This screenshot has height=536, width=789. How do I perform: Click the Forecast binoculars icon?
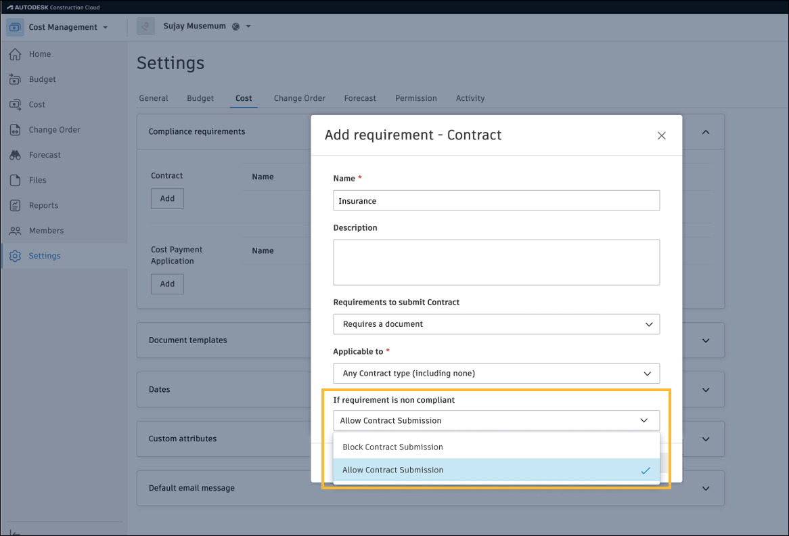point(15,155)
